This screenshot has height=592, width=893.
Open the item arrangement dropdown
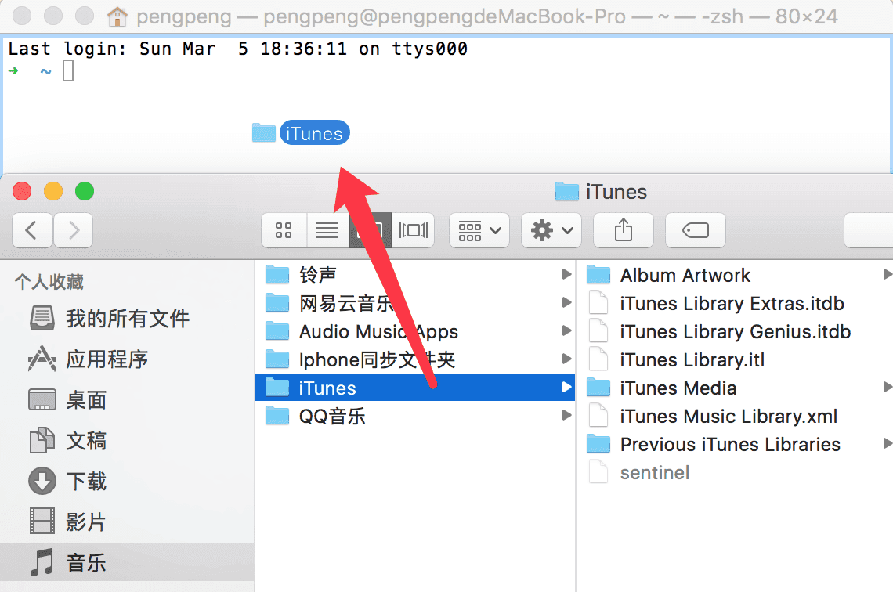(x=479, y=230)
